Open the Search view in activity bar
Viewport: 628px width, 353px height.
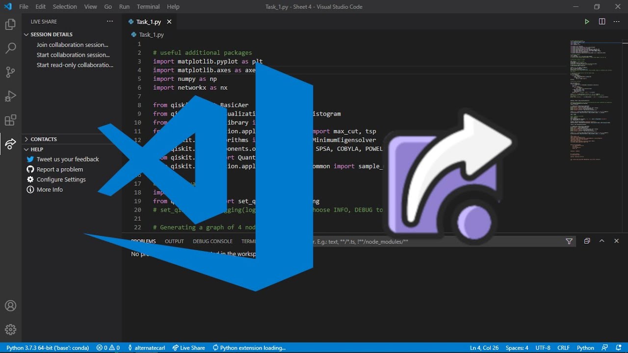tap(10, 48)
